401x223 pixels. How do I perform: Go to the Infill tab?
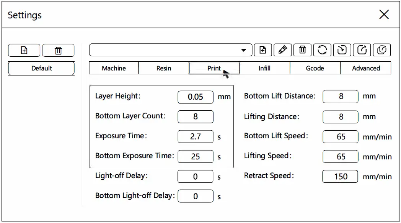[264, 68]
